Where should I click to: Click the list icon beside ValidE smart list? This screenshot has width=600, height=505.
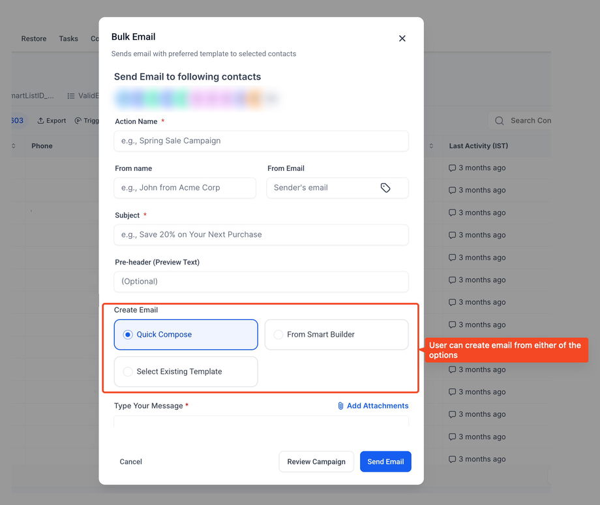coord(70,96)
